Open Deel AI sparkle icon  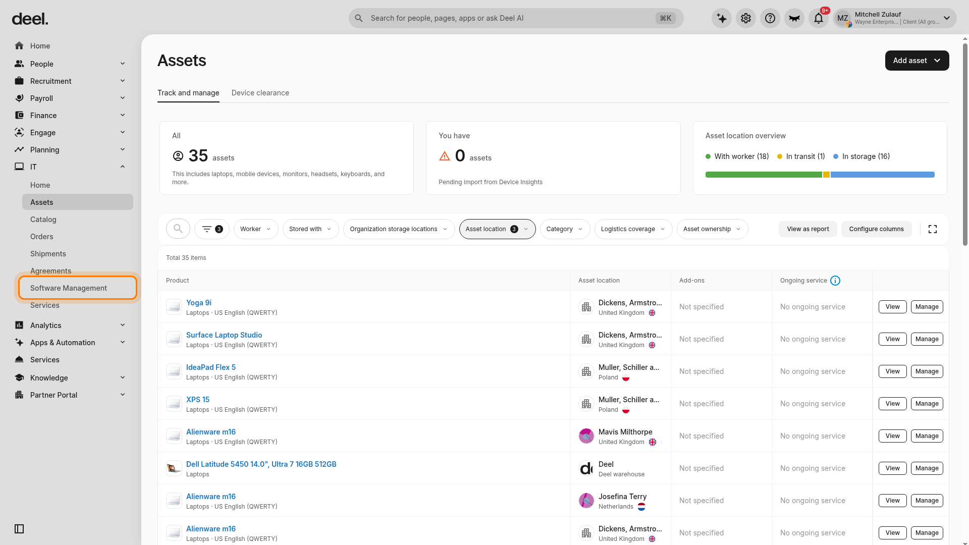(x=722, y=18)
